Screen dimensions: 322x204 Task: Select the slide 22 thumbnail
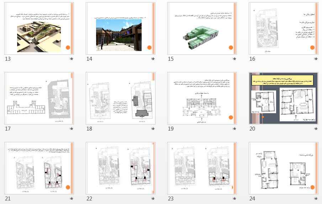click(x=121, y=168)
